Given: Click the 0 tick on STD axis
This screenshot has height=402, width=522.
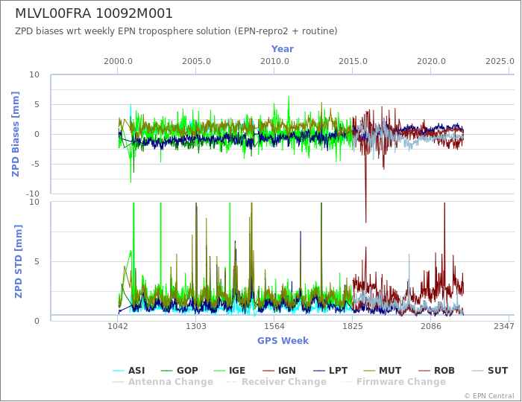Looking at the screenshot, I should coord(37,321).
